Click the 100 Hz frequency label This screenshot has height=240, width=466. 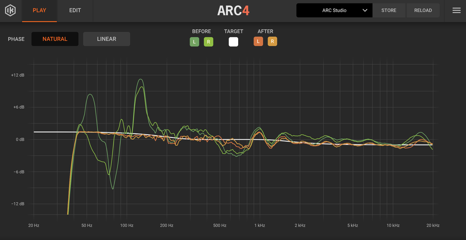pos(127,226)
